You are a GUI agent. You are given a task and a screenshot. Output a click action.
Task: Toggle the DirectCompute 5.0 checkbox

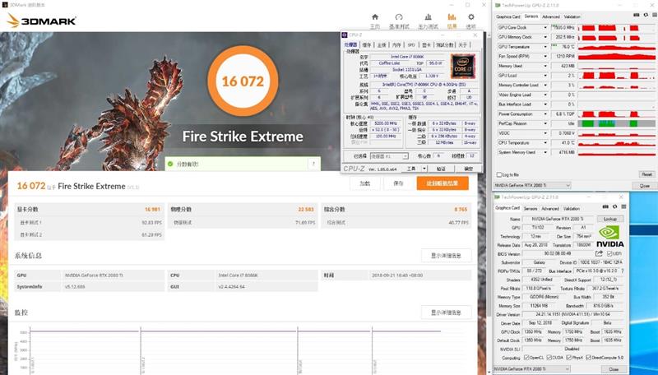588,358
